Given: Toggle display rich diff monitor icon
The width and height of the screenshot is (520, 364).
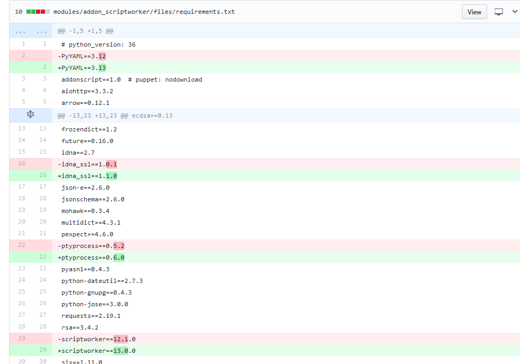Looking at the screenshot, I should [498, 12].
